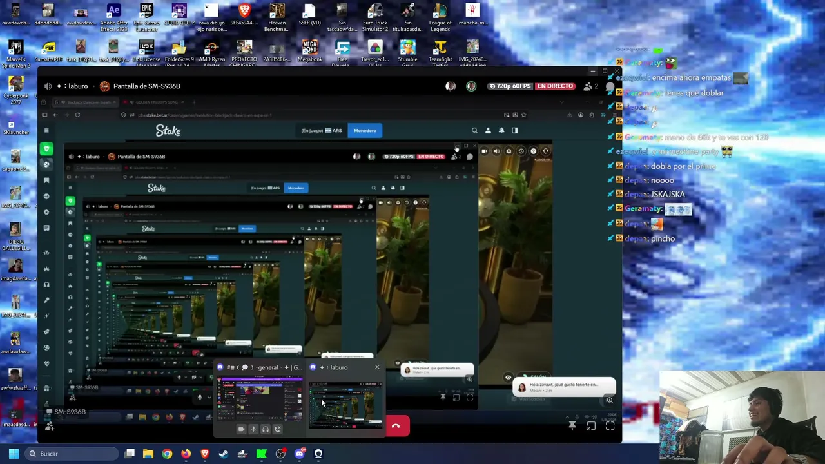Show the participants count in stream header
The width and height of the screenshot is (825, 464).
590,86
